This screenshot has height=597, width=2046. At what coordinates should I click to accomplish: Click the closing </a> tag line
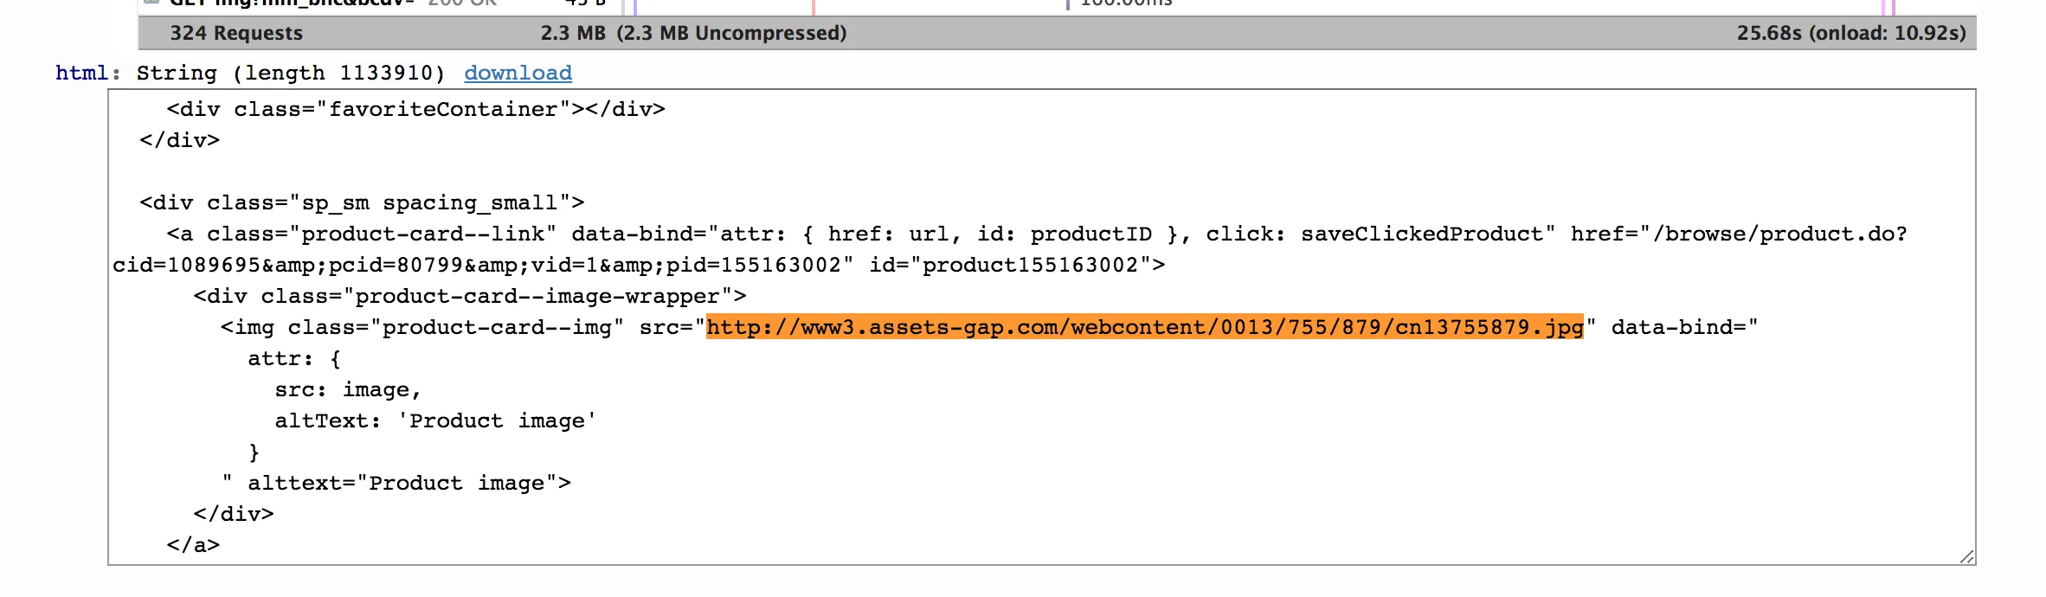point(193,545)
